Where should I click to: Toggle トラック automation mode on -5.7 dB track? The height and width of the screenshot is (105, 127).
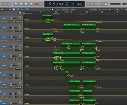coord(4,28)
